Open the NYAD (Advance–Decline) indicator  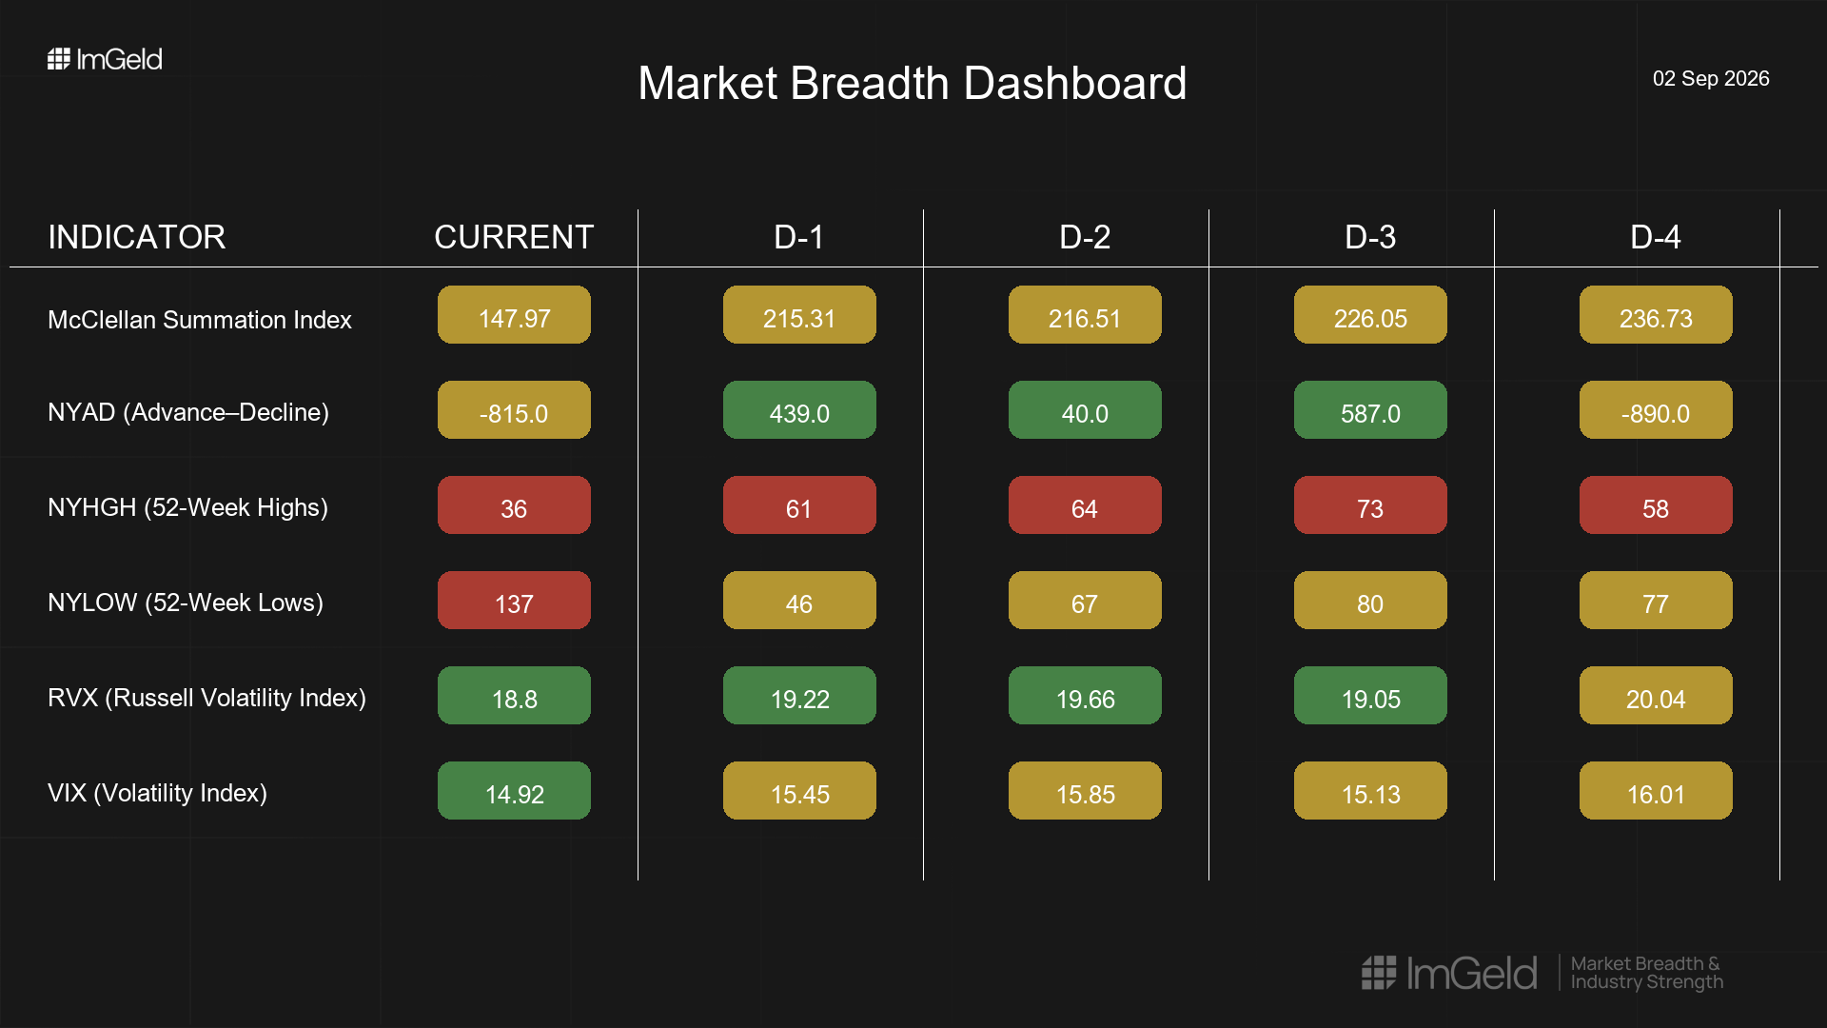(188, 412)
